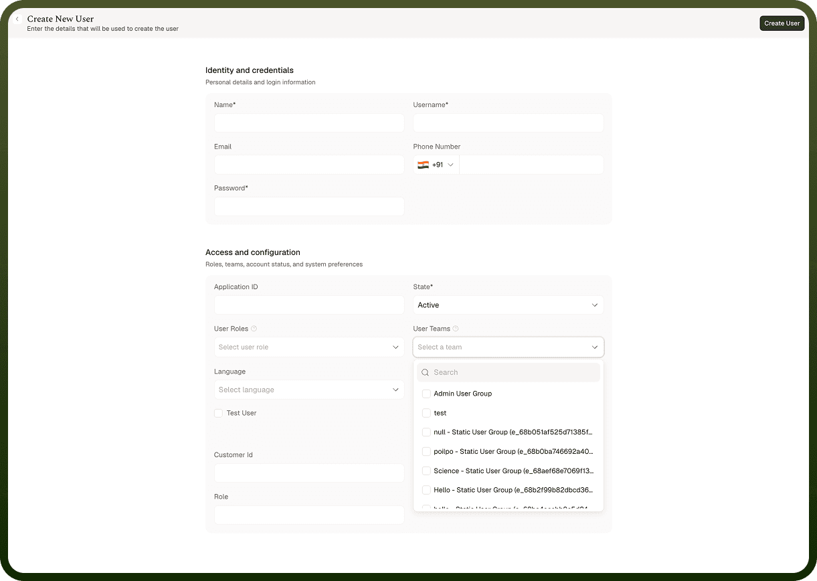Click the Create User button
The image size is (817, 581).
[x=782, y=23]
